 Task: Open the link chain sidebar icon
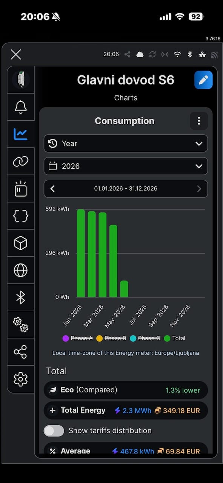coord(21,162)
